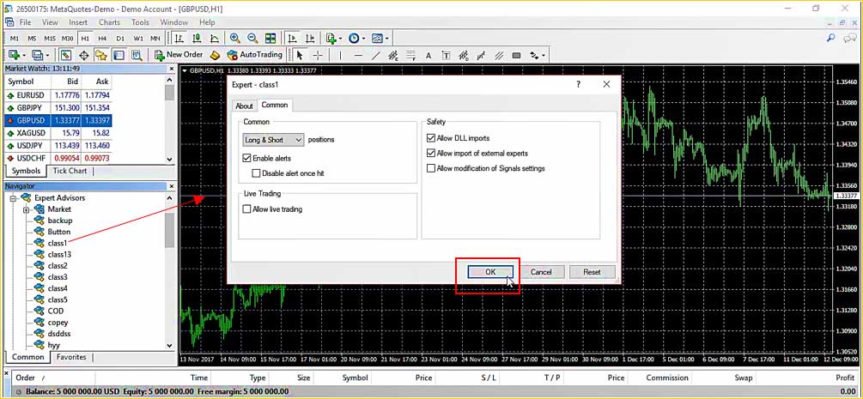Select the equidistant channel tool
The image size is (863, 399).
[x=393, y=55]
